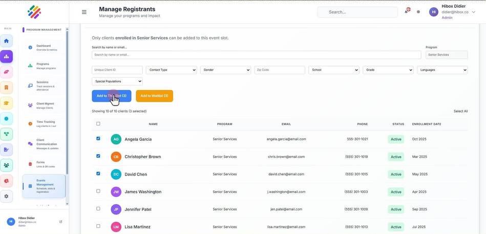Open the settings gear rail icon
The width and height of the screenshot is (486, 234).
[6, 197]
